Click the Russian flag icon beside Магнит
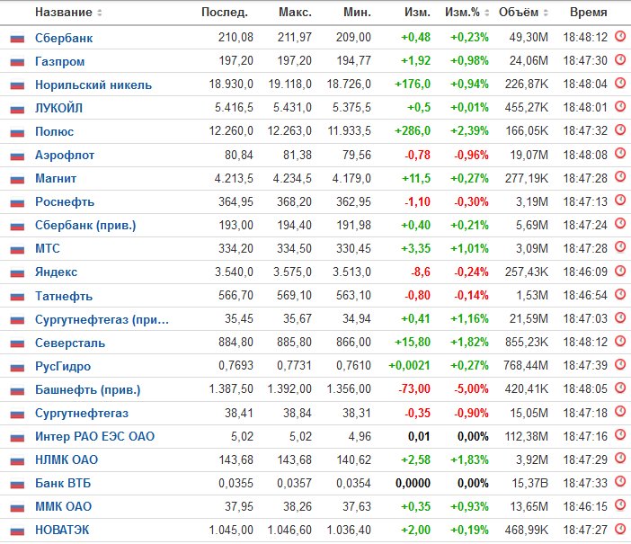Image resolution: width=631 pixels, height=544 pixels. pyautogui.click(x=17, y=179)
